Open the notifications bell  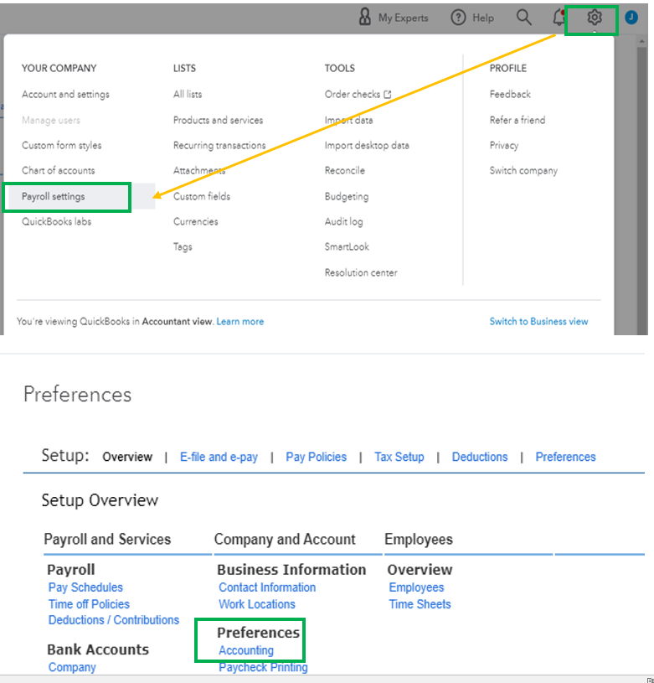coord(559,18)
